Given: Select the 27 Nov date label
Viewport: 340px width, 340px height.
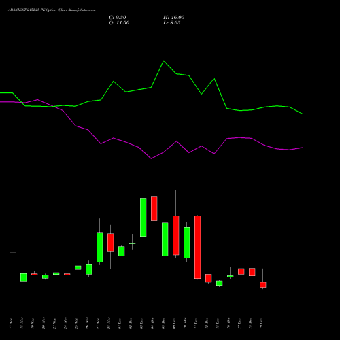Looking at the screenshot, I should 98,324.
